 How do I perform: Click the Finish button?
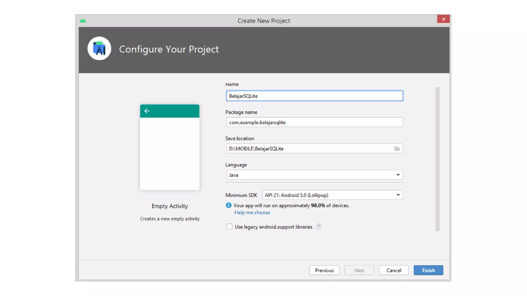(428, 270)
